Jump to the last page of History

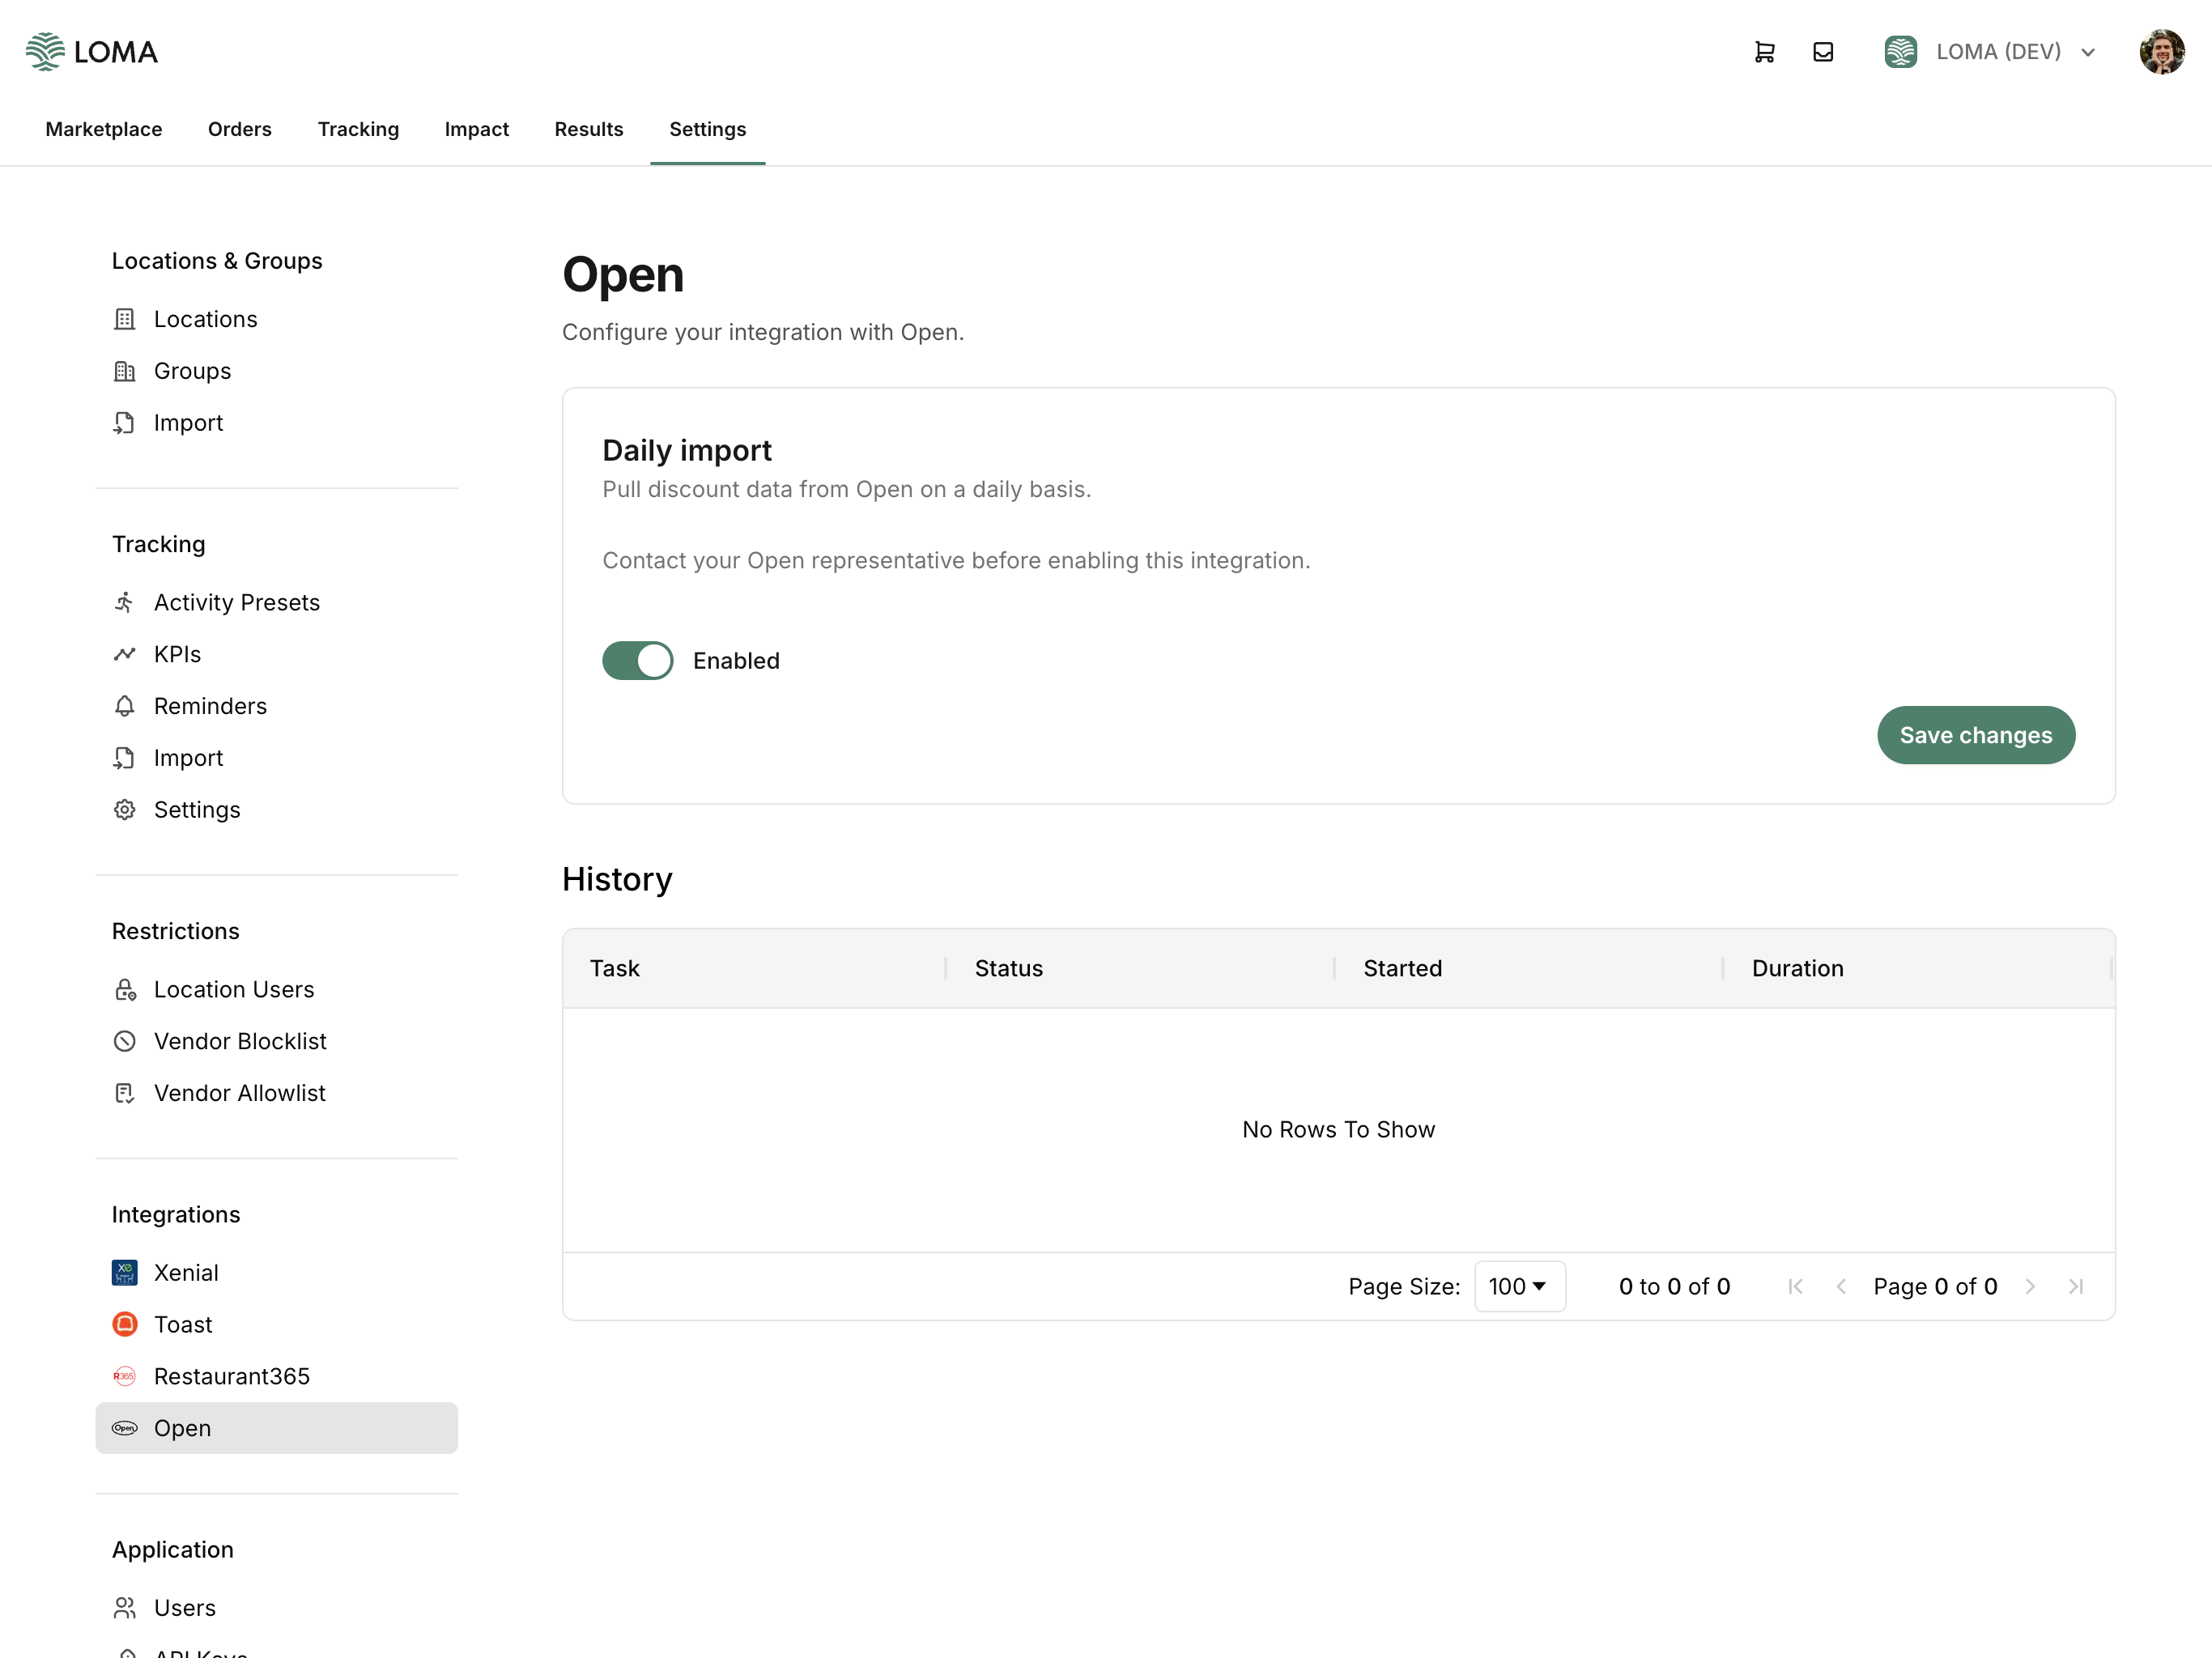tap(2077, 1286)
